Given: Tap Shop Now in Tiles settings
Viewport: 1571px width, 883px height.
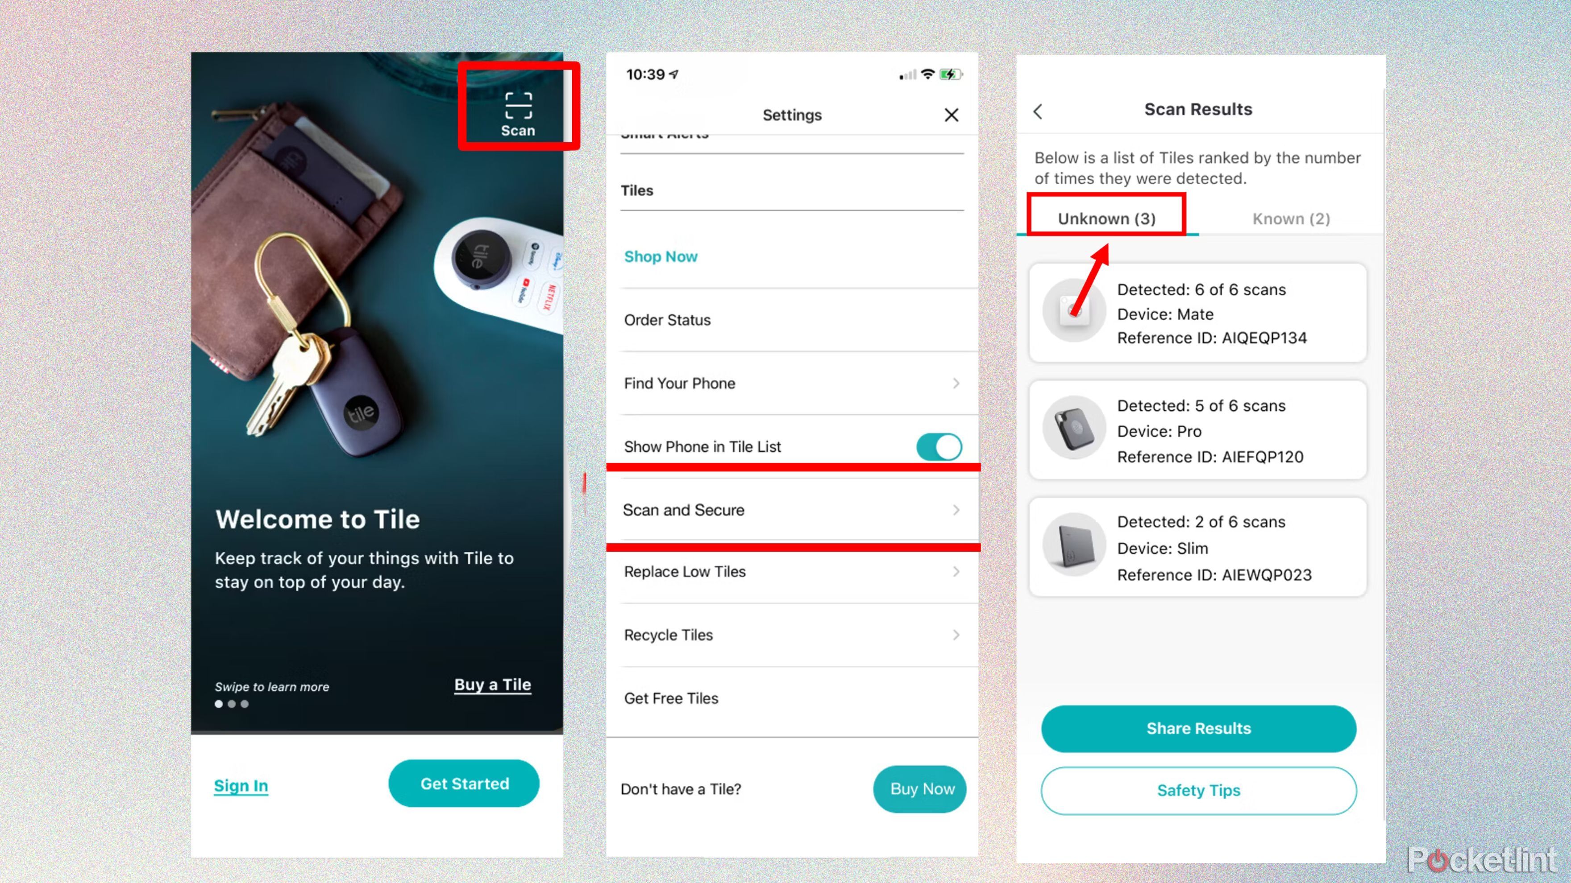Looking at the screenshot, I should pos(661,256).
